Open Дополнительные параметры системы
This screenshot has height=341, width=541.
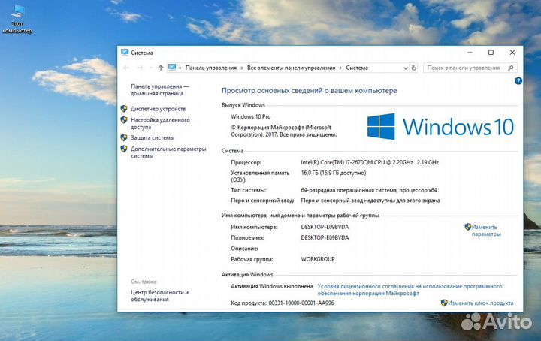tap(168, 152)
